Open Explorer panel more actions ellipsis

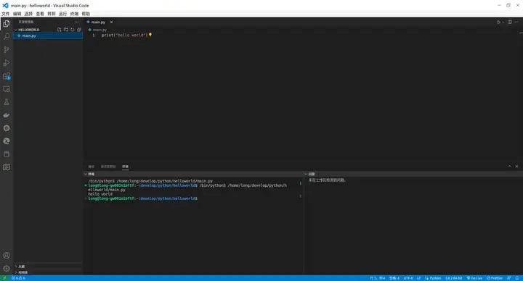coord(77,22)
